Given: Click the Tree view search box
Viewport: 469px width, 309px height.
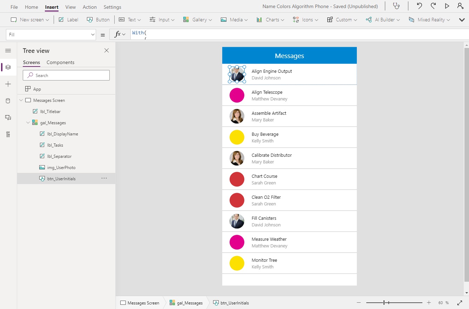Looking at the screenshot, I should coord(66,75).
